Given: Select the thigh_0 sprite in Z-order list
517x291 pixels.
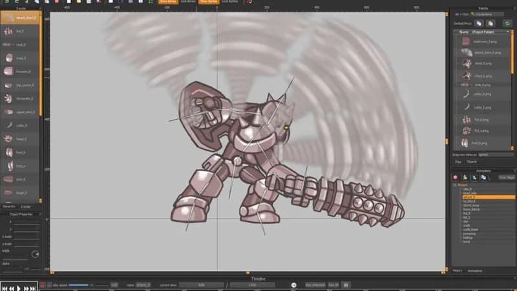Looking at the screenshot, I should tap(20, 193).
